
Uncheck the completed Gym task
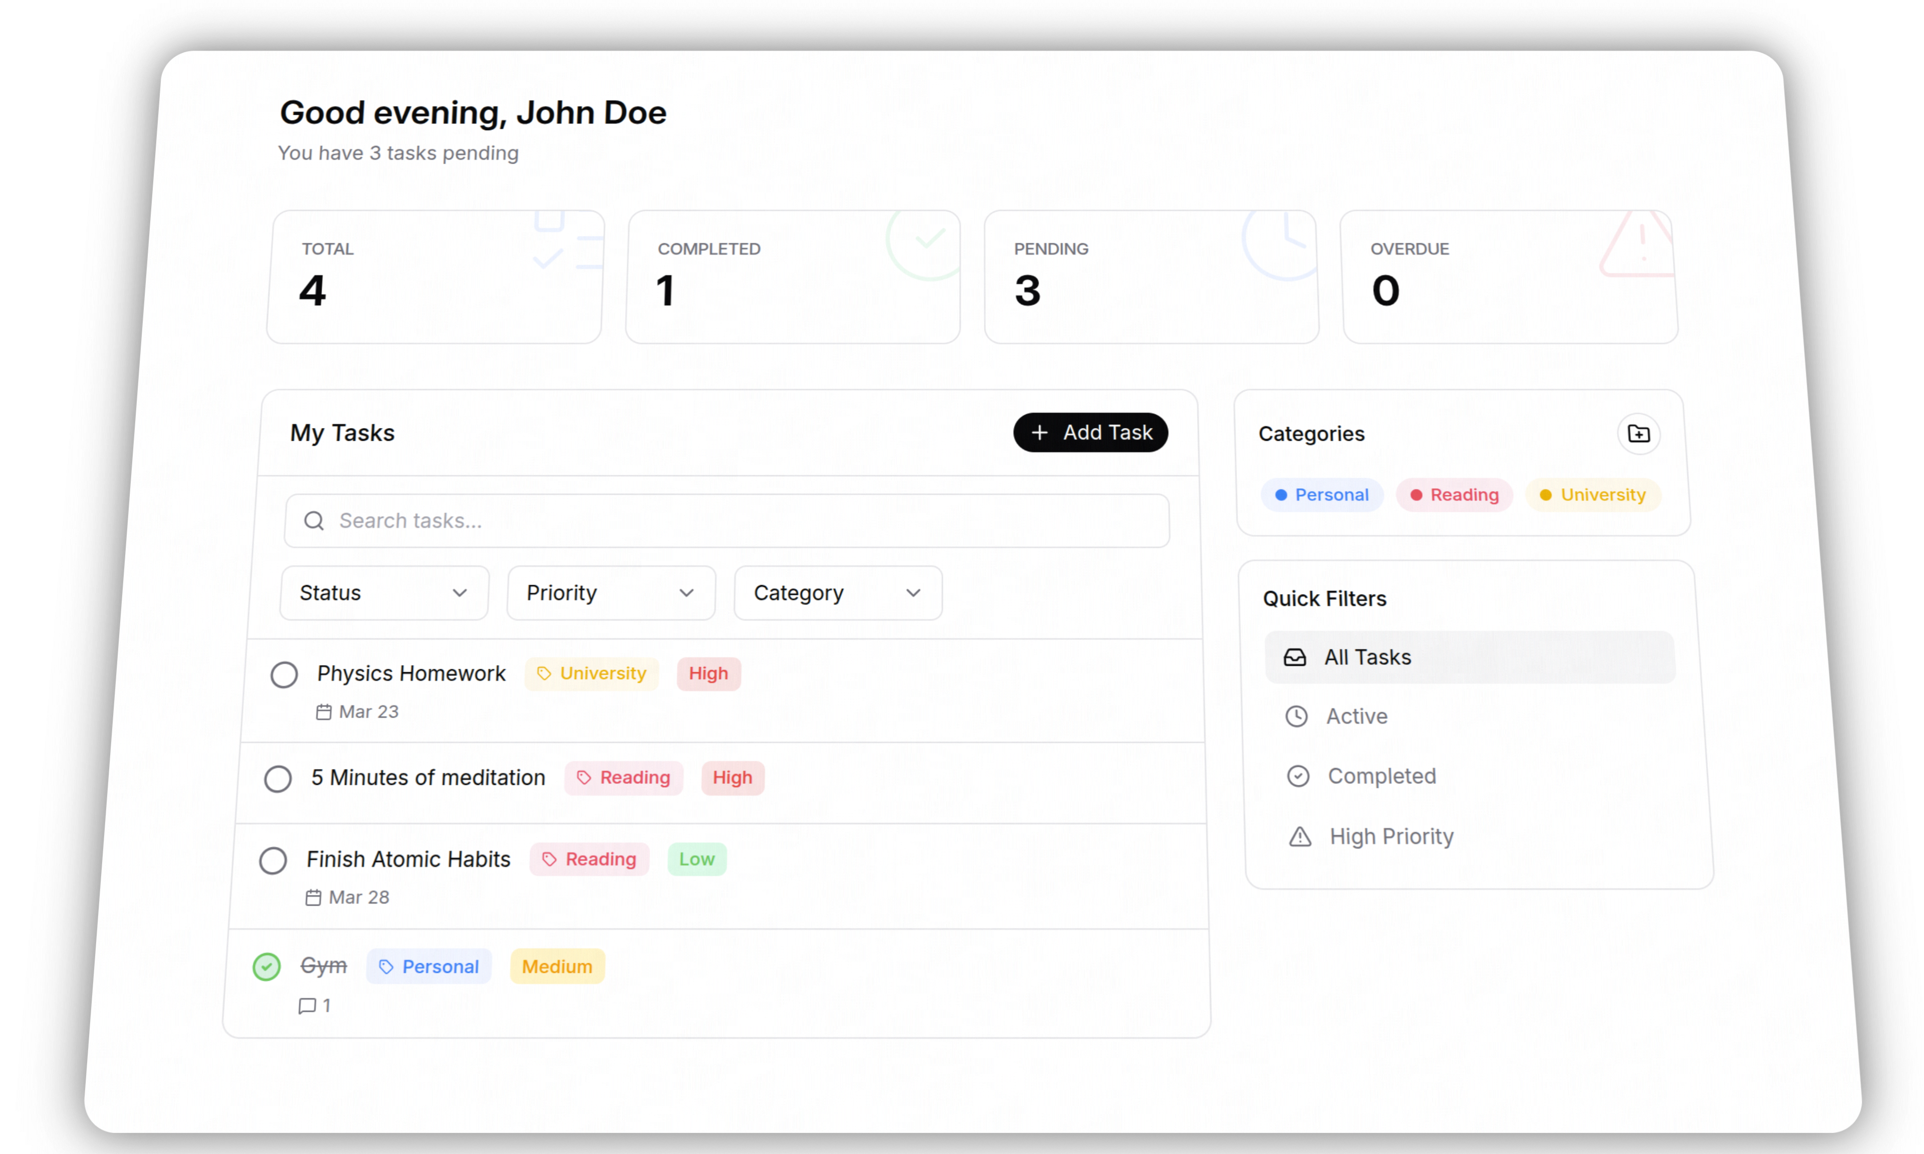(x=266, y=967)
